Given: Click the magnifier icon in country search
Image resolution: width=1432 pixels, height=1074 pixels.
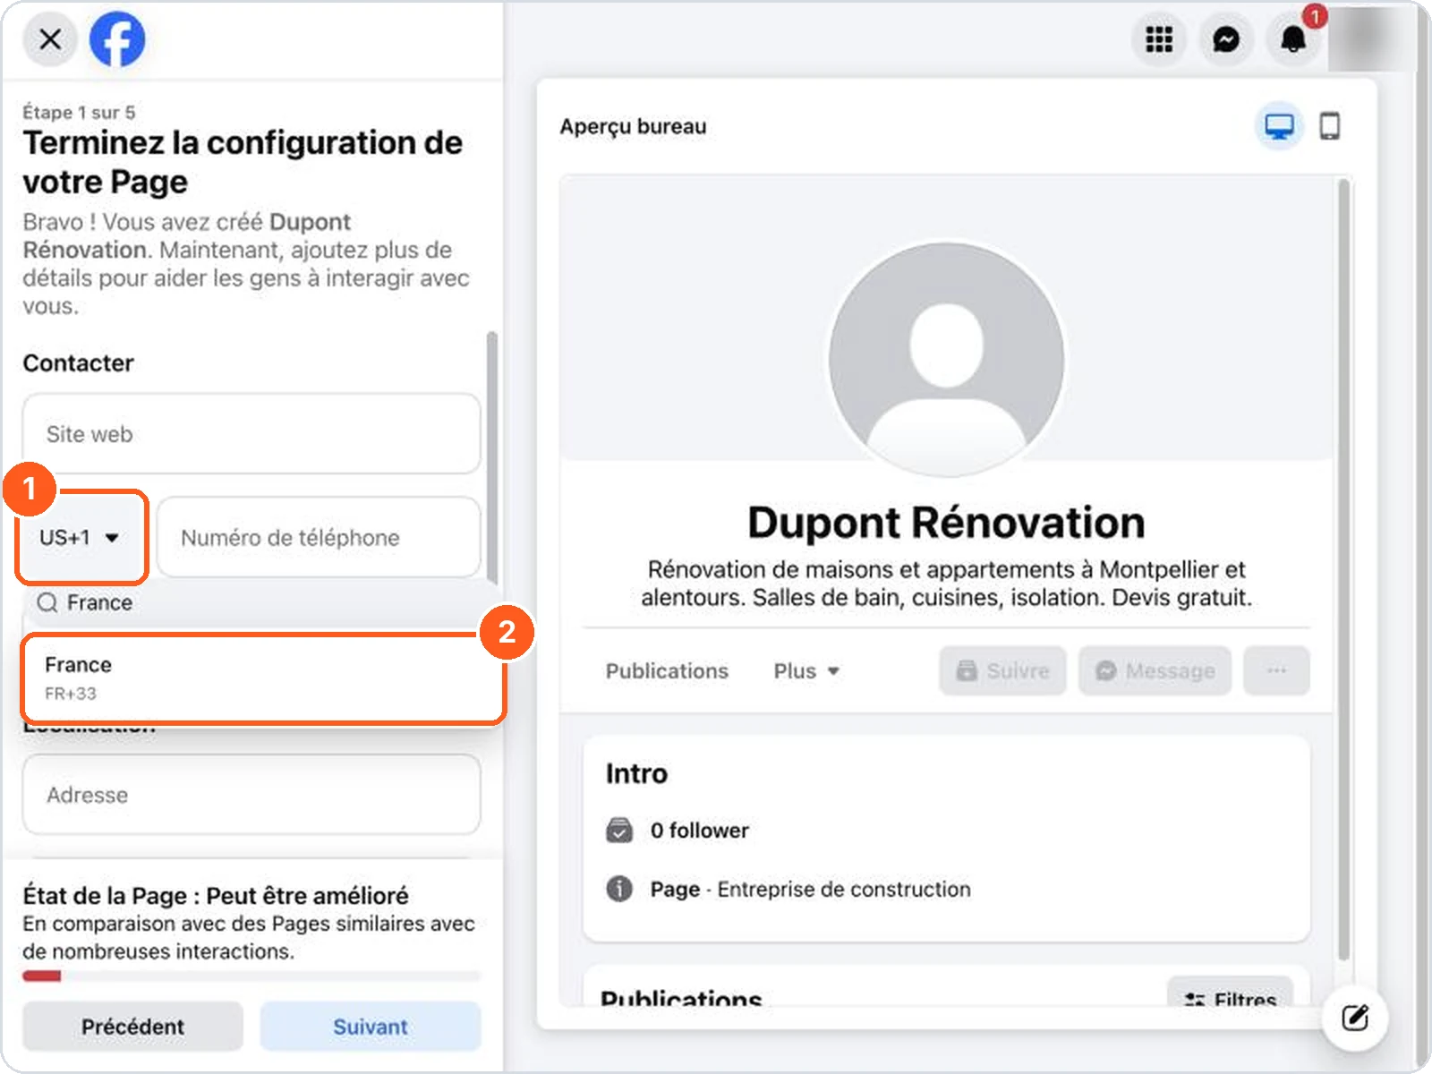Looking at the screenshot, I should tap(47, 603).
